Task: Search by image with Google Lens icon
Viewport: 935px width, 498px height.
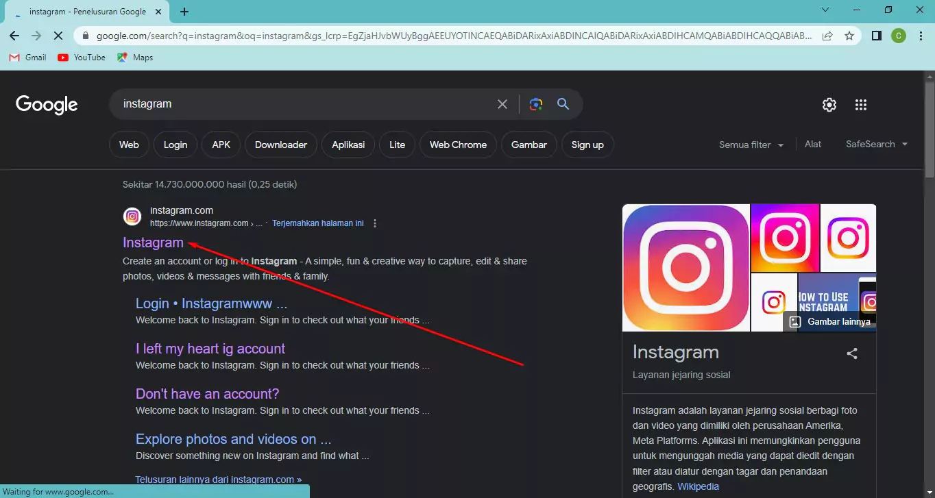Action: 536,104
